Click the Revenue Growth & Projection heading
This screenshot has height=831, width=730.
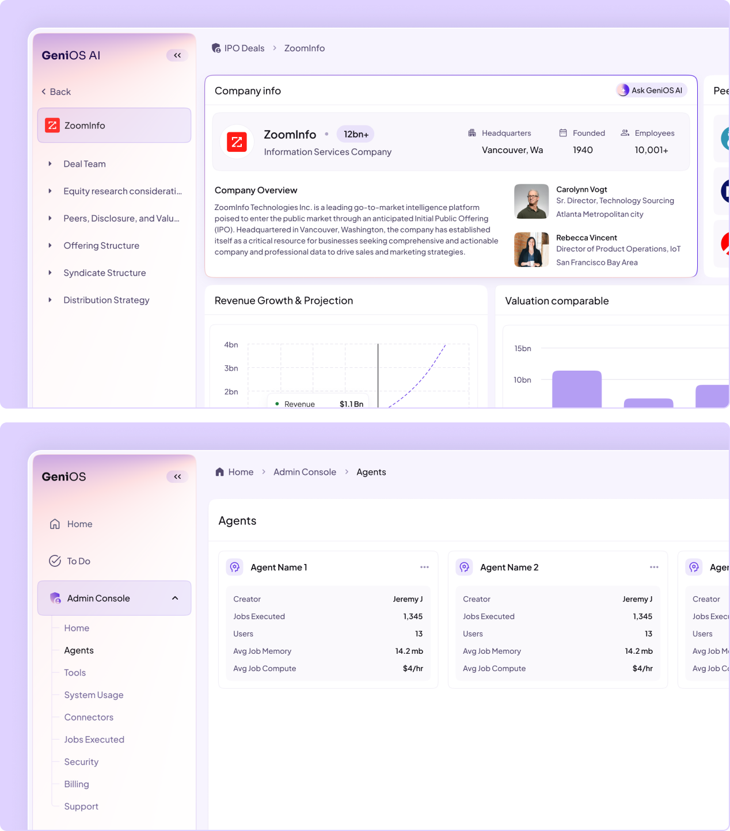[x=284, y=300]
